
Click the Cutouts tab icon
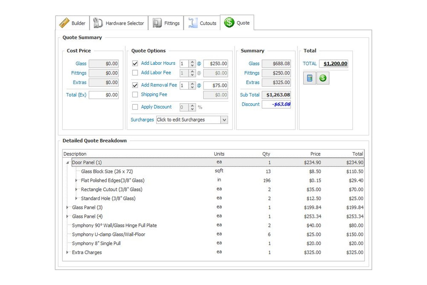coord(193,23)
